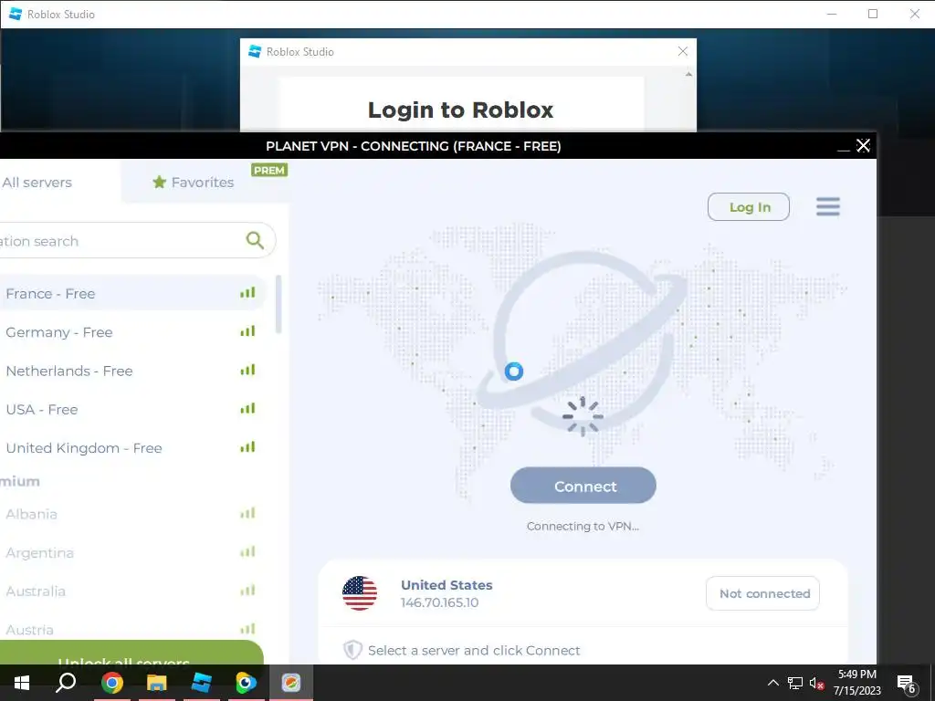
Task: Close the Roblox Studio login dialog
Action: (683, 52)
